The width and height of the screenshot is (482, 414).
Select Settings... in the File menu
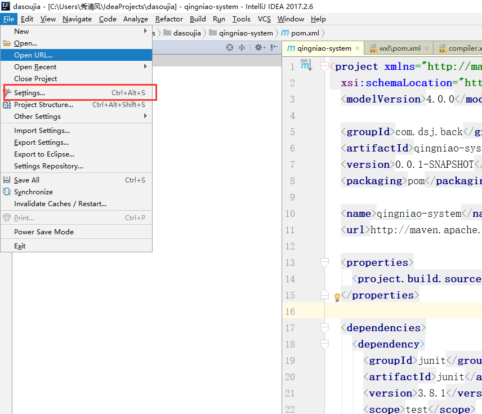tap(76, 92)
